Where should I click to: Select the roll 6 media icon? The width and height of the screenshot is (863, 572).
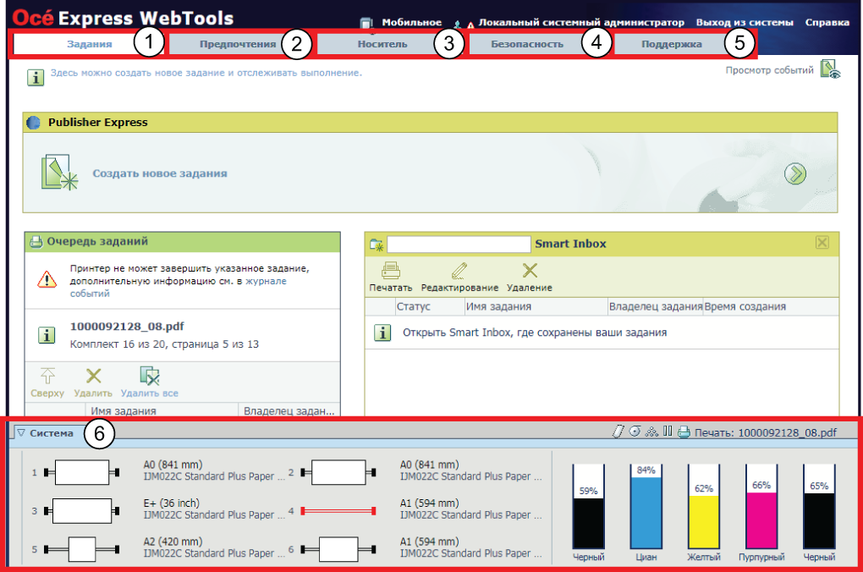tap(338, 549)
